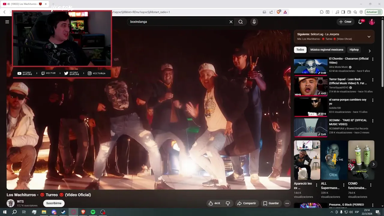Image resolution: width=384 pixels, height=216 pixels.
Task: Open Spotify from the taskbar
Action: pyautogui.click(x=93, y=212)
